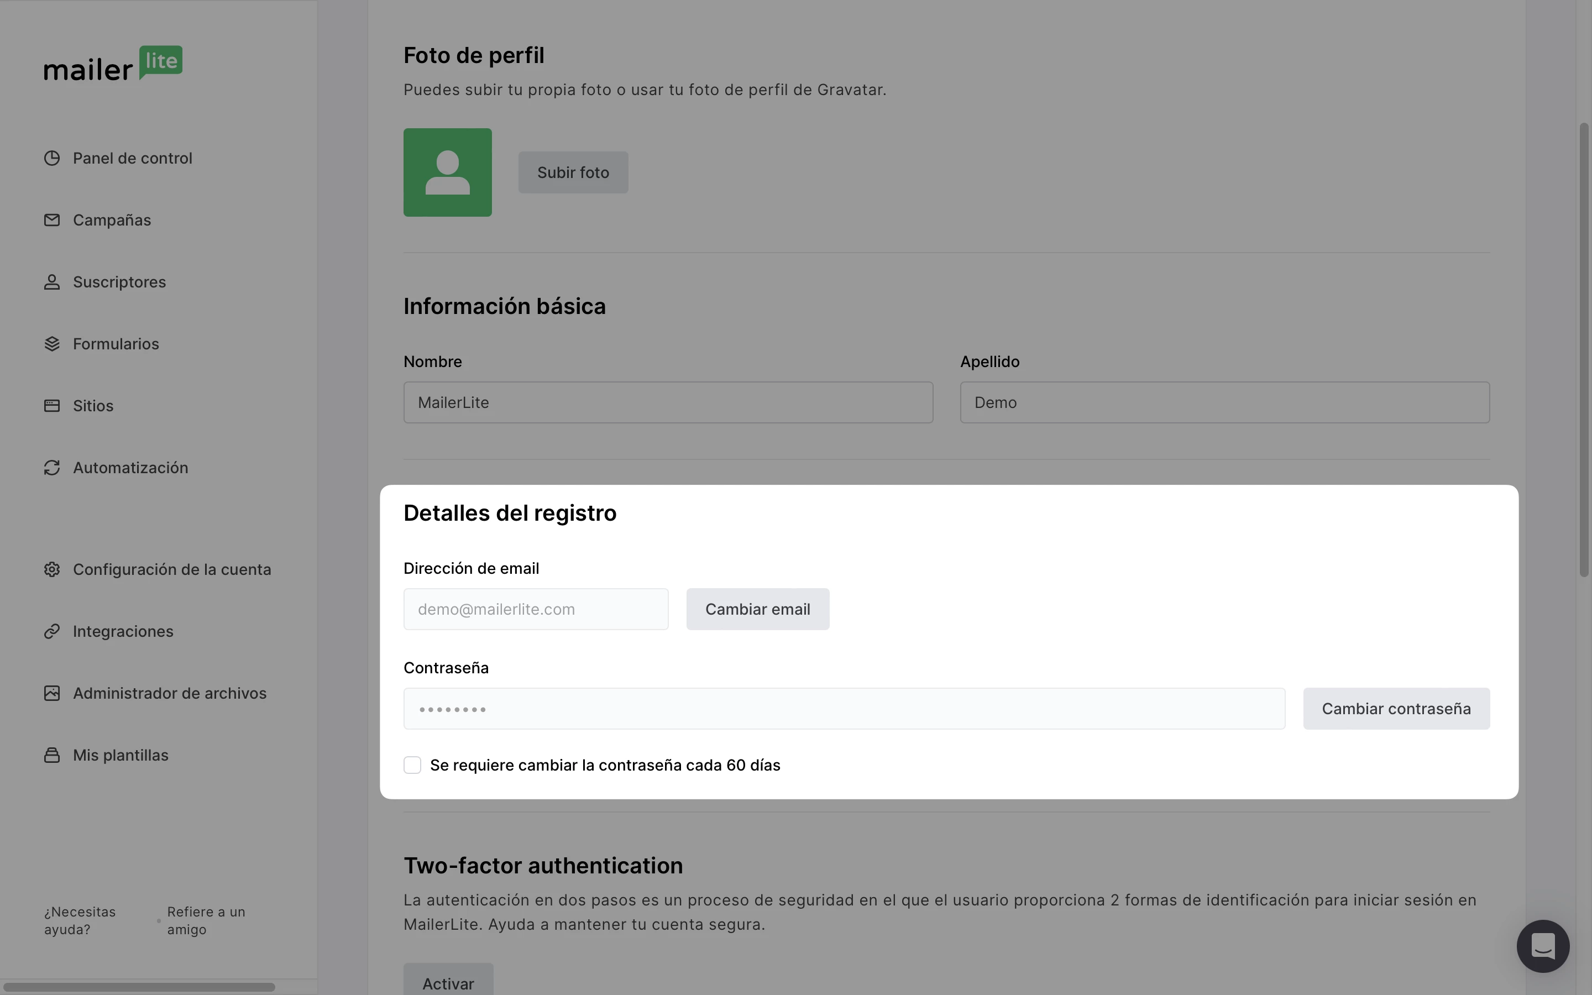Enable the 60-day password change checkbox

pyautogui.click(x=412, y=766)
